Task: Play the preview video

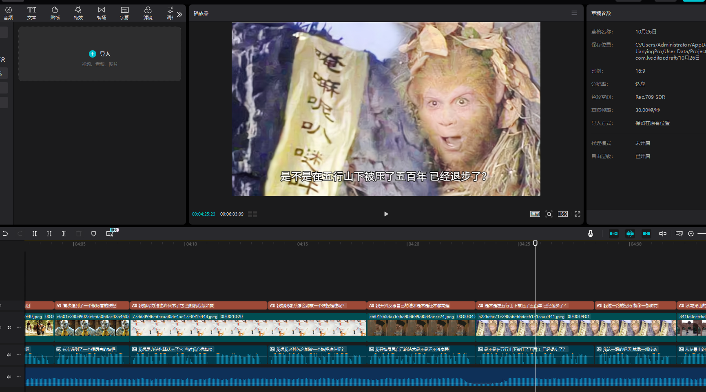Action: tap(386, 214)
